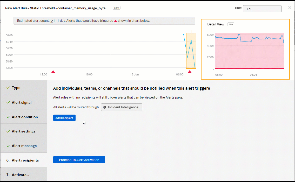
Task: Select the Alert condition step
Action: [25, 117]
